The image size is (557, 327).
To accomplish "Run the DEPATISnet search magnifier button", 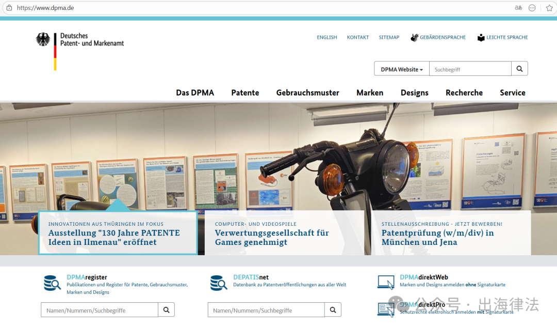I will 333,310.
